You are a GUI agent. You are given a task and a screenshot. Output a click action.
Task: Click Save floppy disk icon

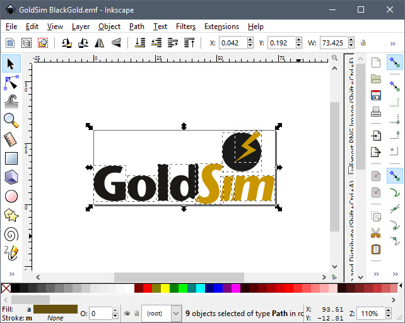pos(376,95)
